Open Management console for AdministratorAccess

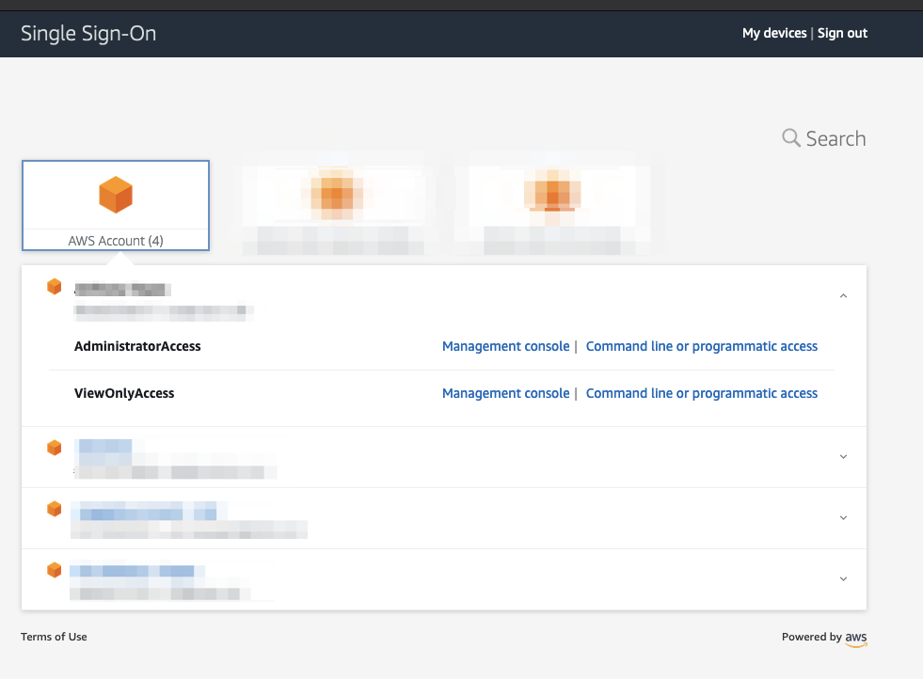tap(505, 346)
